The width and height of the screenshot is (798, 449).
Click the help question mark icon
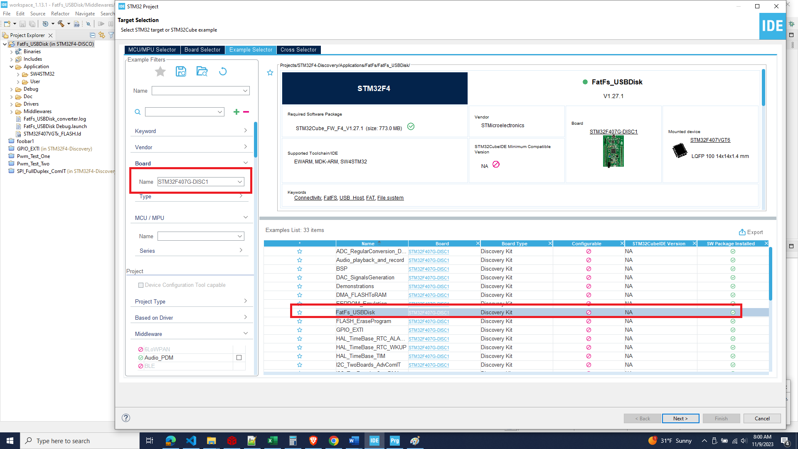tap(126, 418)
